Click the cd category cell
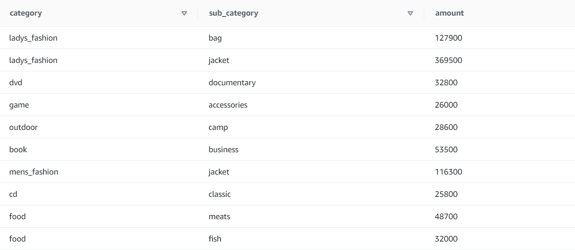Screen dimensions: 575x250 coord(13,194)
